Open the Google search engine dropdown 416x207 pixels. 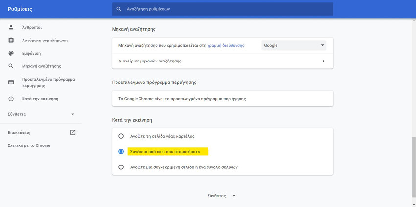pos(294,45)
